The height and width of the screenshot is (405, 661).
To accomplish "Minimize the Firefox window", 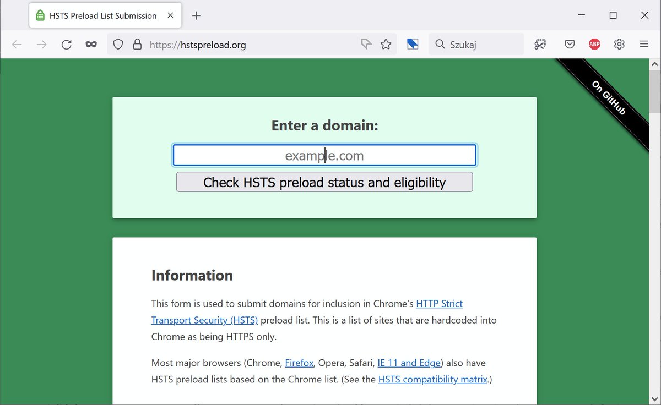I will tap(581, 15).
